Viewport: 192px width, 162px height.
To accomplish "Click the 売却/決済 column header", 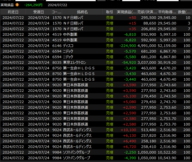I will 147,12.
